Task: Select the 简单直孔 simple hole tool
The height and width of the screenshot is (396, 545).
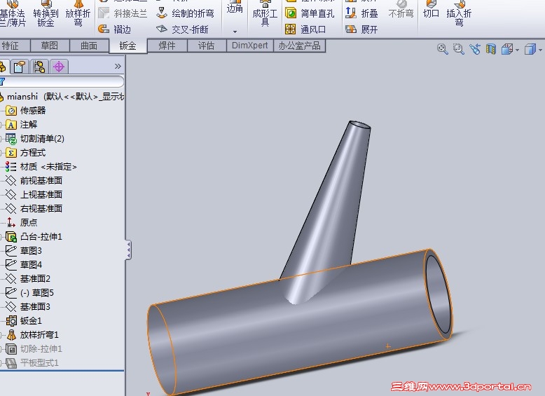Action: point(310,13)
